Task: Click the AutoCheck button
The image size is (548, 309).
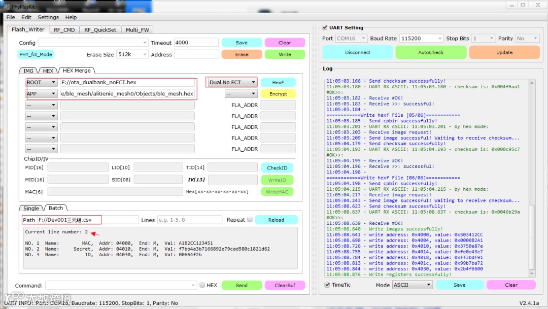Action: click(431, 52)
